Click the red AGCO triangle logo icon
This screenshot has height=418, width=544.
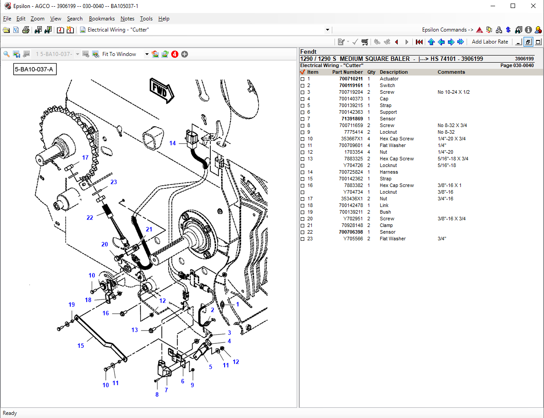(x=480, y=30)
